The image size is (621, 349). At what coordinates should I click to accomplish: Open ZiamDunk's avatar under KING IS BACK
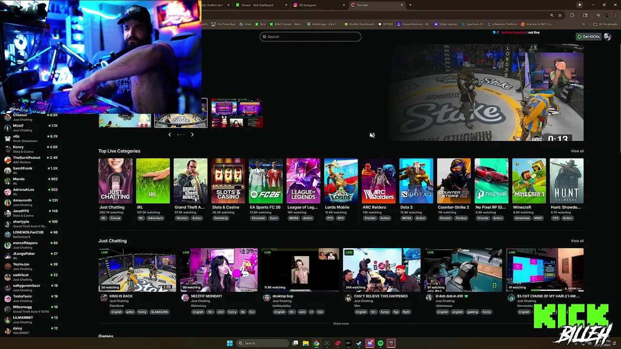tap(103, 298)
